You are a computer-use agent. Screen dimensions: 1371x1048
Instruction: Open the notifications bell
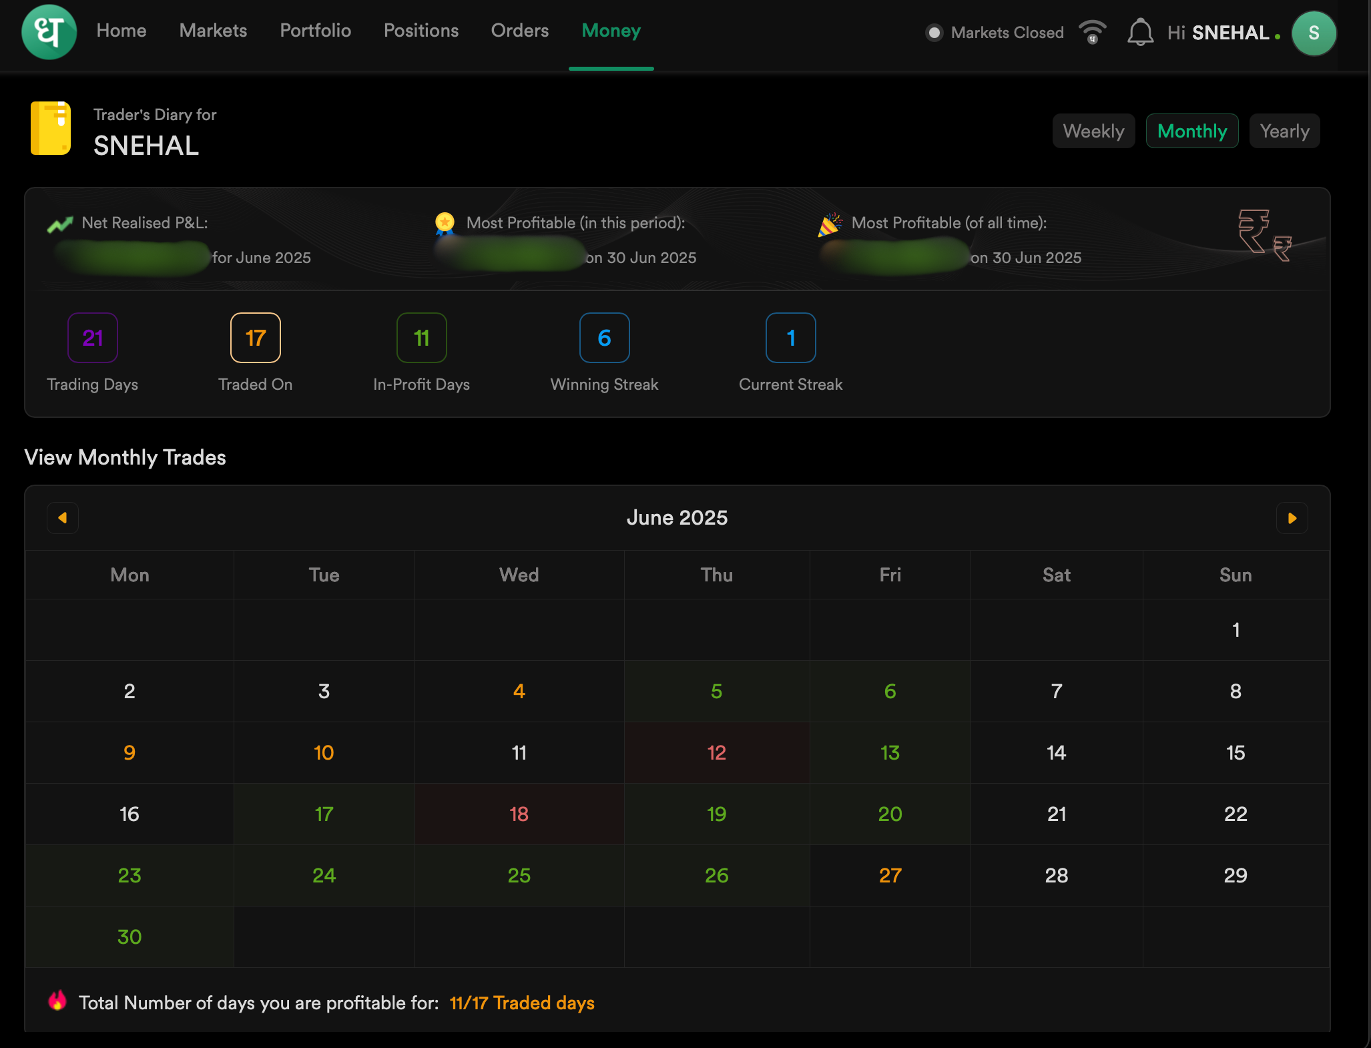(1140, 32)
